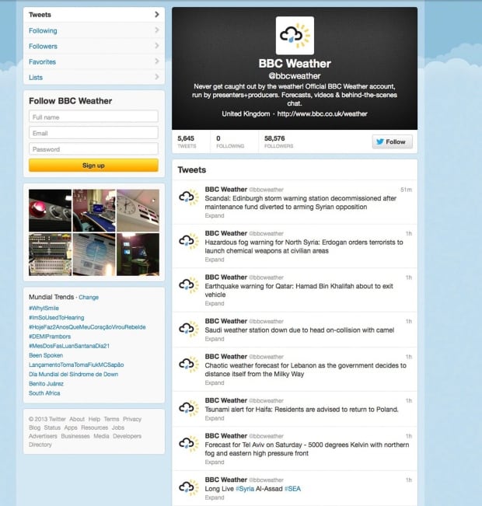Open the dark studio monitors photo thumbnail
Viewport: 482px width, 506px height.
[138, 254]
